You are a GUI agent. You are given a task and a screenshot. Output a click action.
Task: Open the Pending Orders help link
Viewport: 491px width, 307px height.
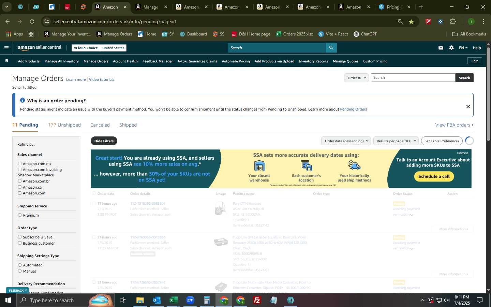pos(354,109)
